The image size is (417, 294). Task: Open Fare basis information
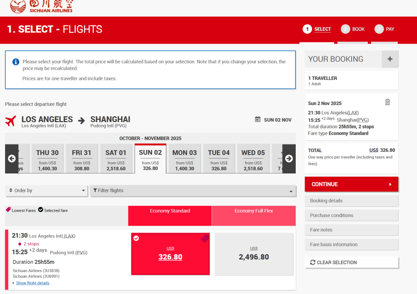click(x=351, y=245)
